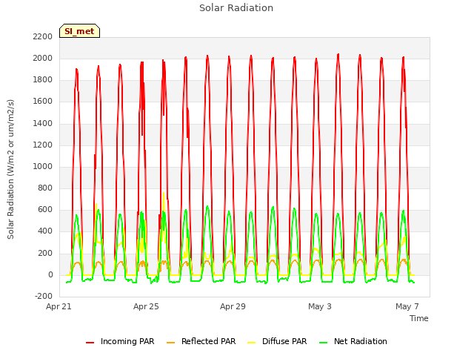Click the 0 y-axis tick label
This screenshot has height=356, width=474.
50,274
